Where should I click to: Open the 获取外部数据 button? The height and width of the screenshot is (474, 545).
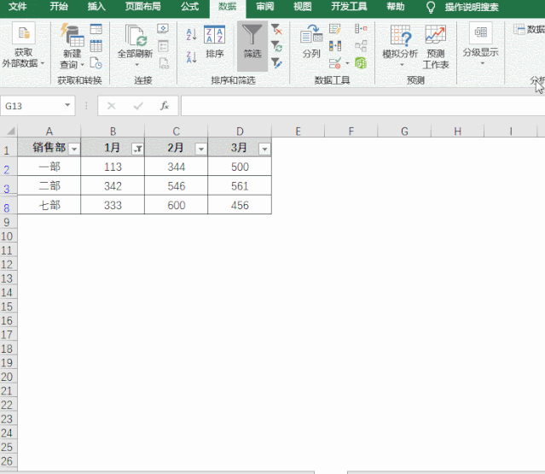click(23, 45)
